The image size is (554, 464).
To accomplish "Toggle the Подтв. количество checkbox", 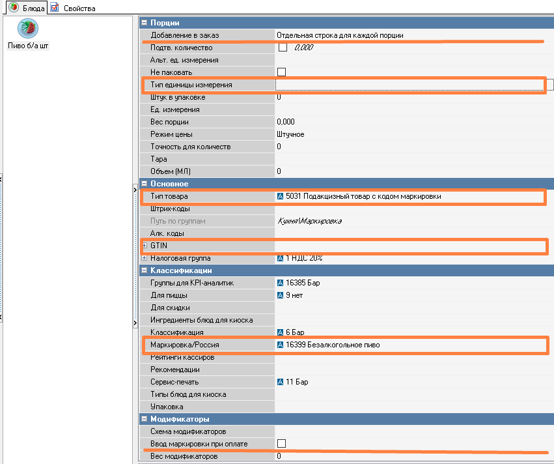I will tap(283, 48).
